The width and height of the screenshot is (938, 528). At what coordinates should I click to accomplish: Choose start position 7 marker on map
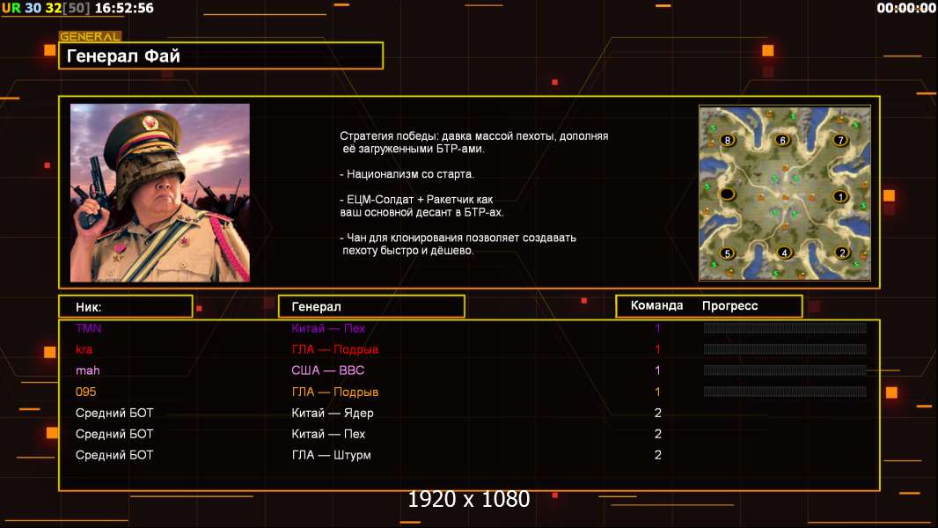[840, 140]
